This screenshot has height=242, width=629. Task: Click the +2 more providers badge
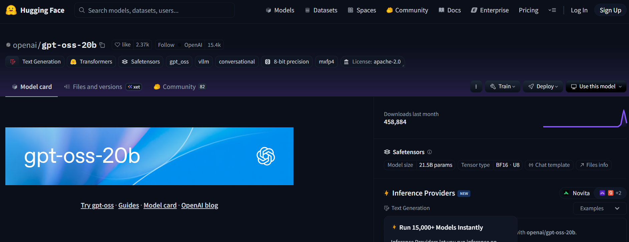(618, 193)
